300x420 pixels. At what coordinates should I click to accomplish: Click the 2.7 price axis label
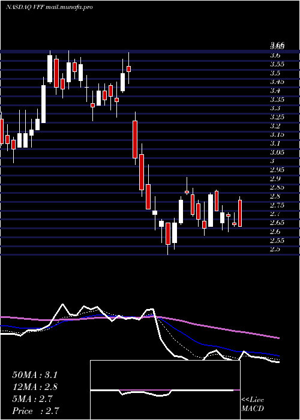click(275, 214)
